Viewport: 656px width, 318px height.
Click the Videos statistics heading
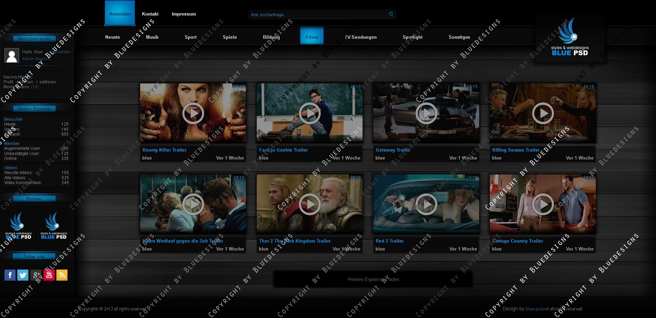click(x=11, y=168)
